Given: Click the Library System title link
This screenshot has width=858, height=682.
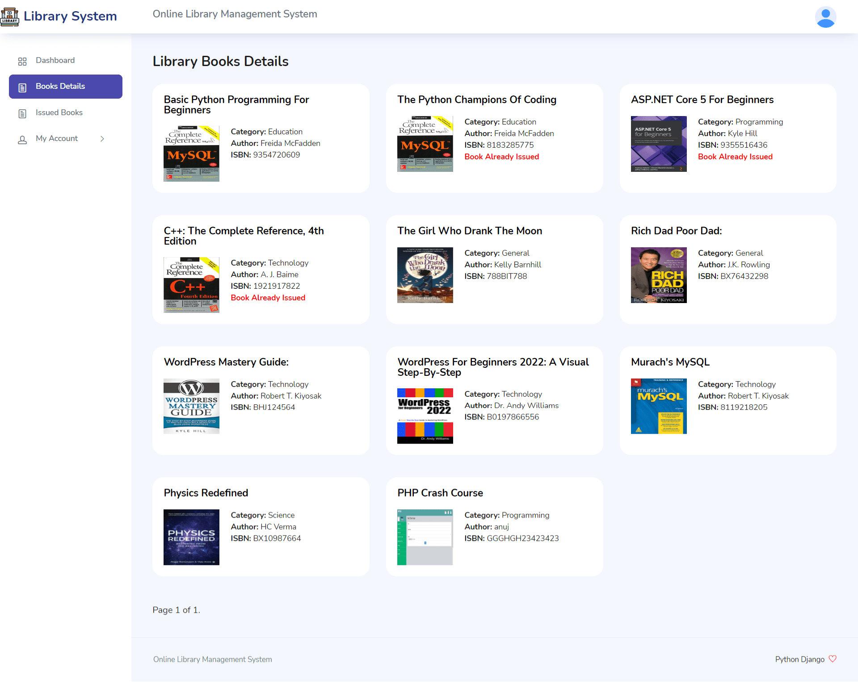Looking at the screenshot, I should click(x=70, y=17).
